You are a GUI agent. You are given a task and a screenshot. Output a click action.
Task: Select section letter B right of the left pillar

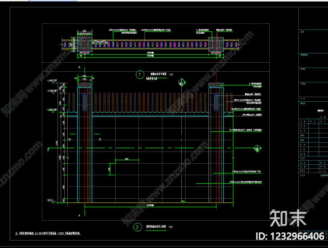click(100, 139)
